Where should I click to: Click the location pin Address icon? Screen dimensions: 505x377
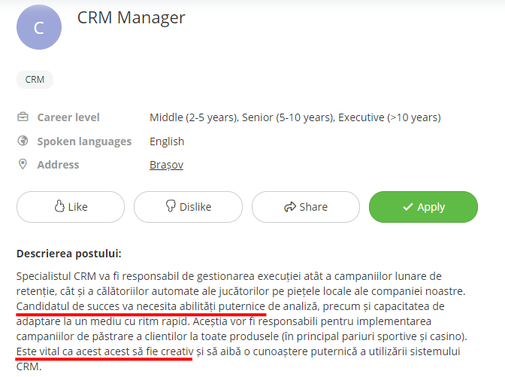23,164
